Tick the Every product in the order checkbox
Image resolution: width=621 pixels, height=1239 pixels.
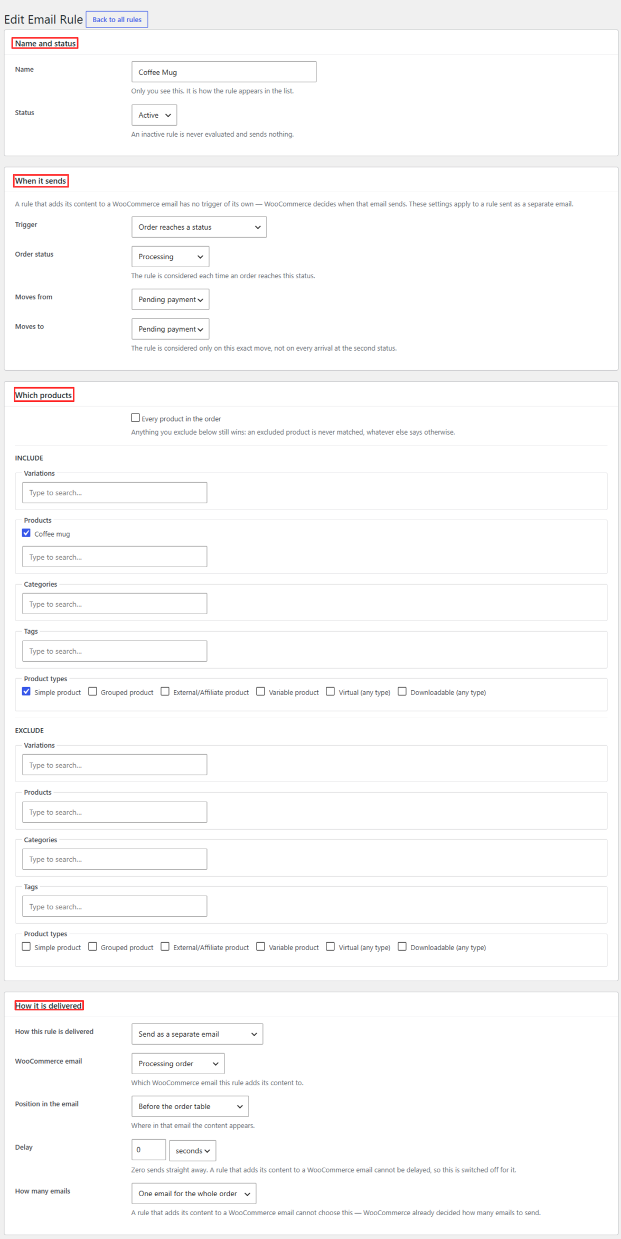click(x=135, y=418)
